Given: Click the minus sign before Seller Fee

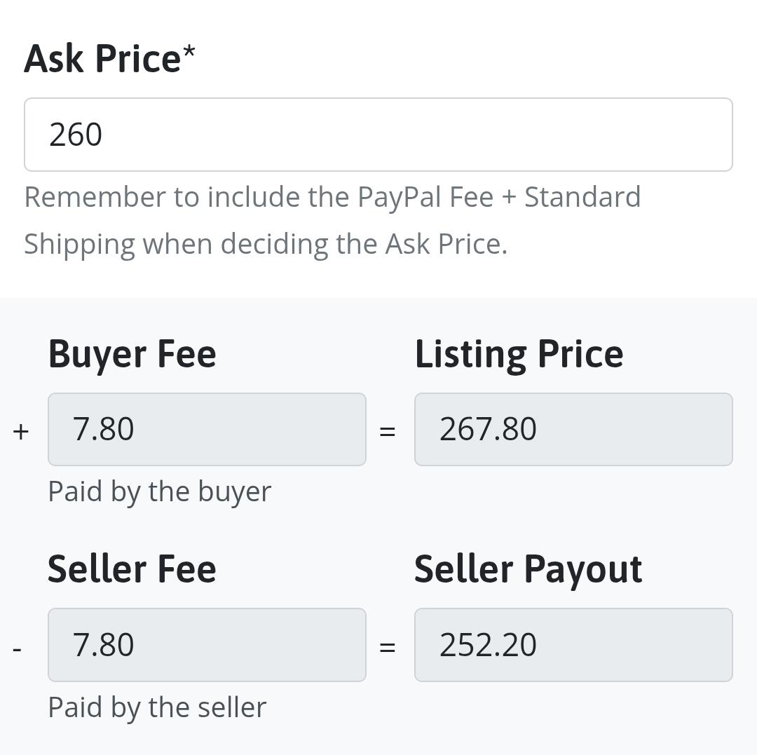Looking at the screenshot, I should pyautogui.click(x=18, y=648).
